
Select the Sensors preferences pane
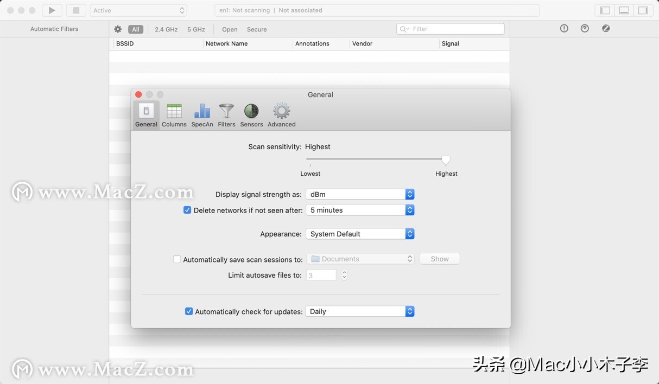pos(251,114)
